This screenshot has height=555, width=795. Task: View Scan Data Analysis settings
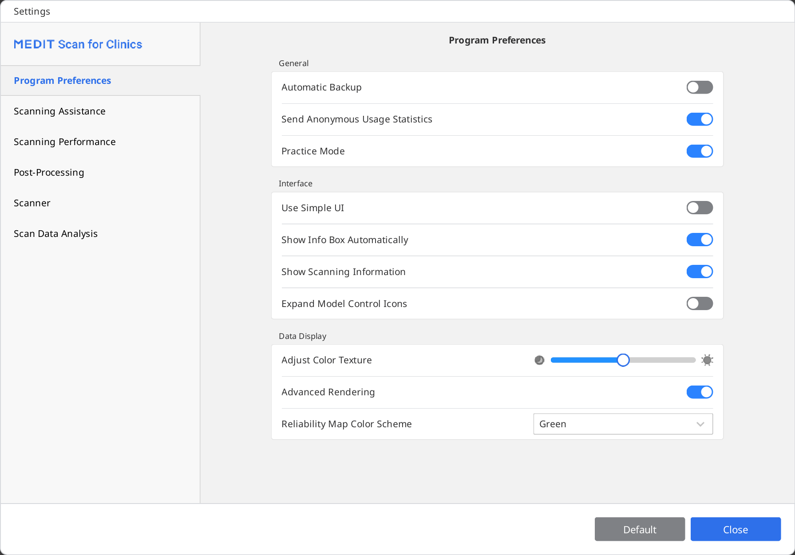55,233
